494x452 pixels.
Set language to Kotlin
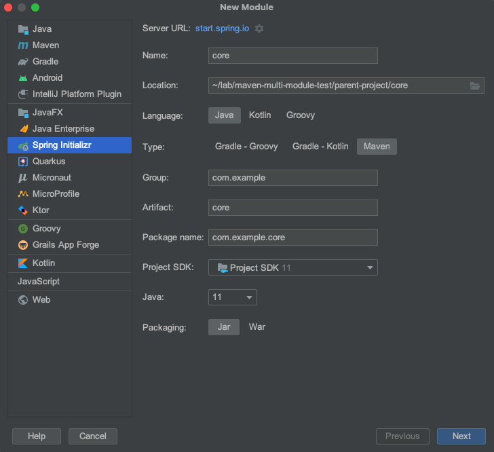(260, 115)
